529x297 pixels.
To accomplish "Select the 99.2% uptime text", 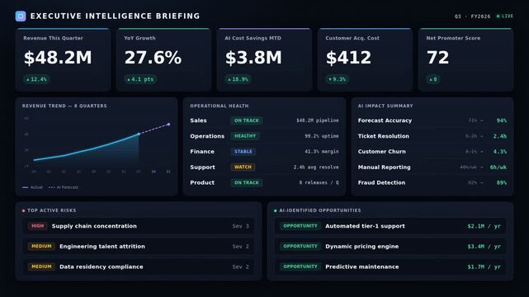I will pyautogui.click(x=322, y=136).
